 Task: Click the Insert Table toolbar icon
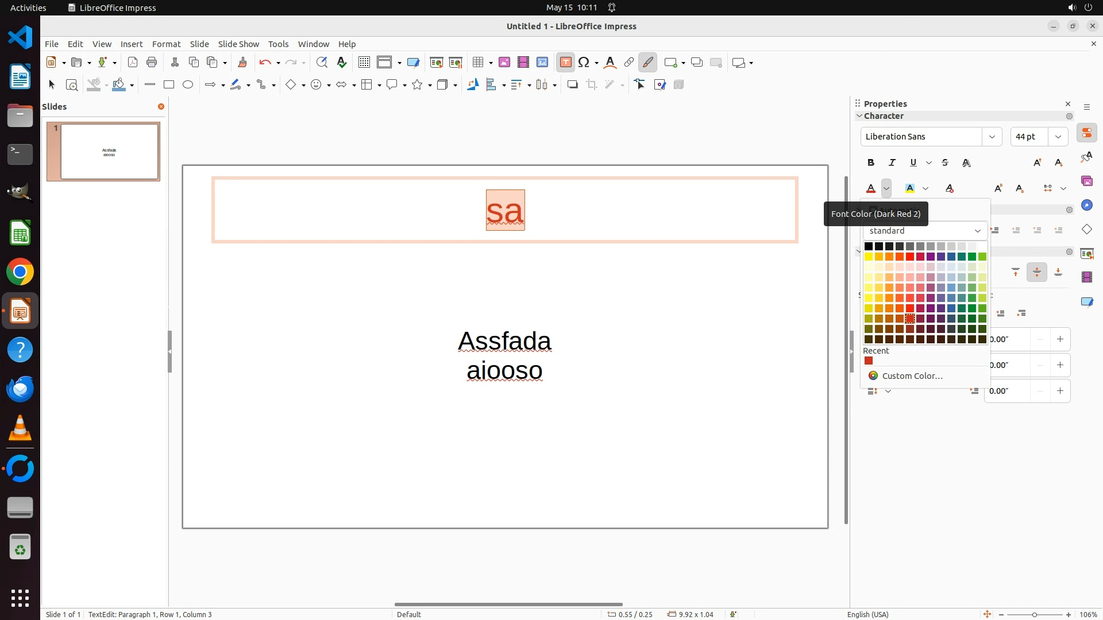(x=478, y=63)
